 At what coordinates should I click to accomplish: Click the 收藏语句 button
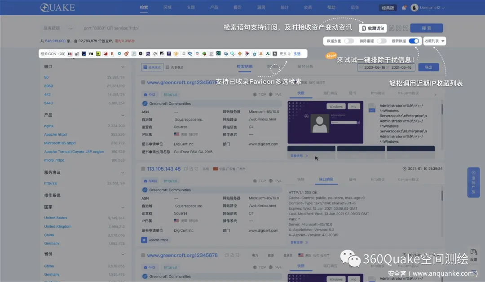(373, 28)
